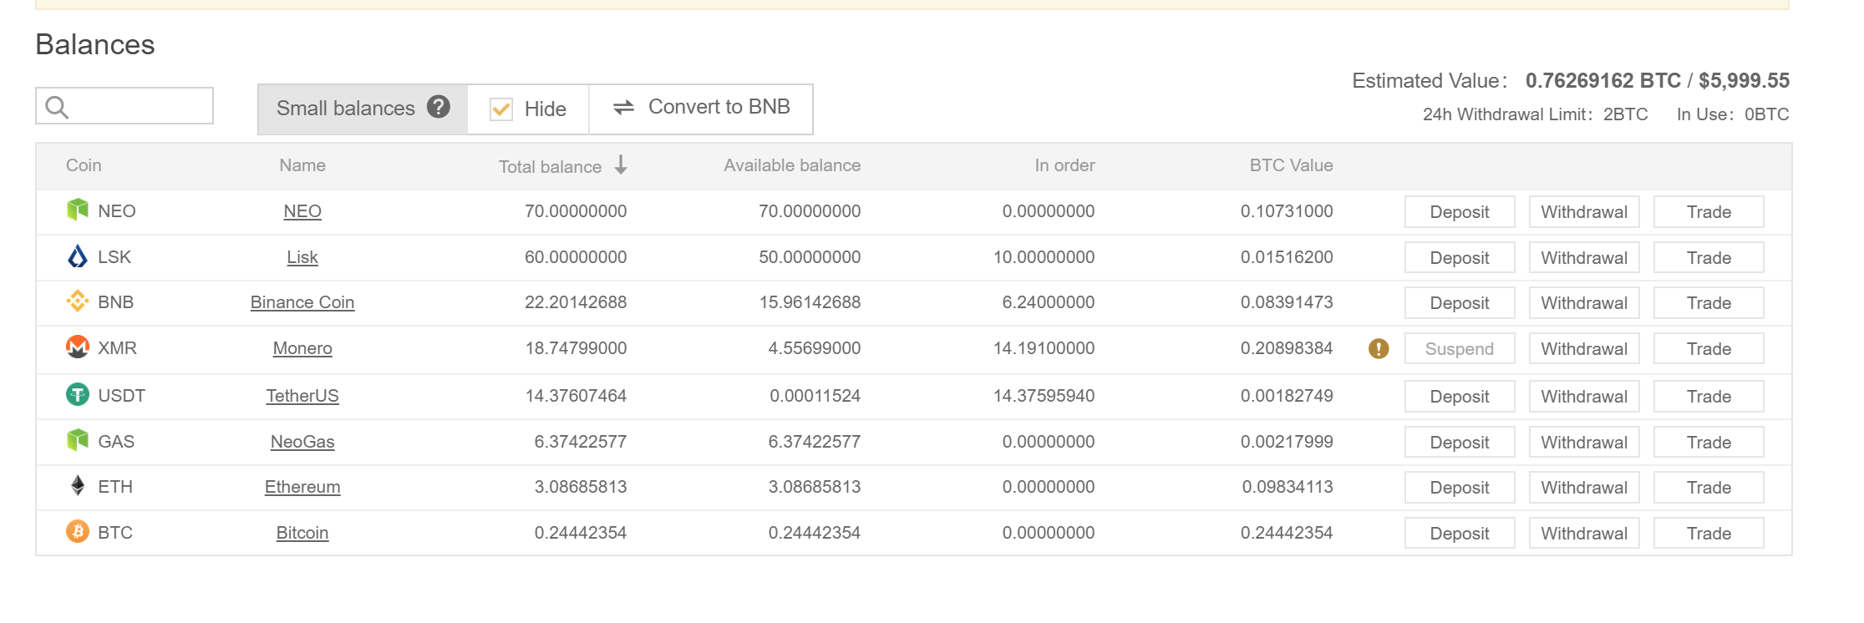1864x623 pixels.
Task: Click BNB available balance 15.96142688
Action: tap(810, 302)
